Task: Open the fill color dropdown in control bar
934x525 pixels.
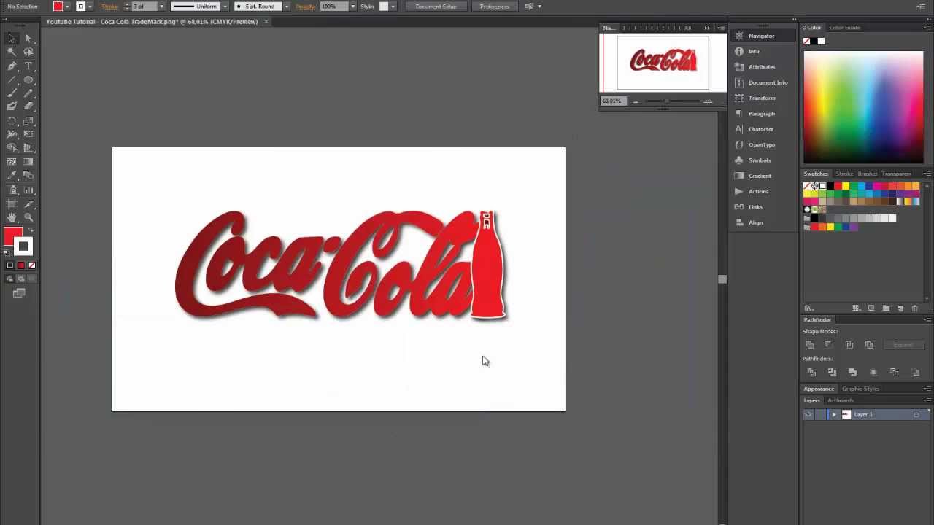Action: (68, 7)
